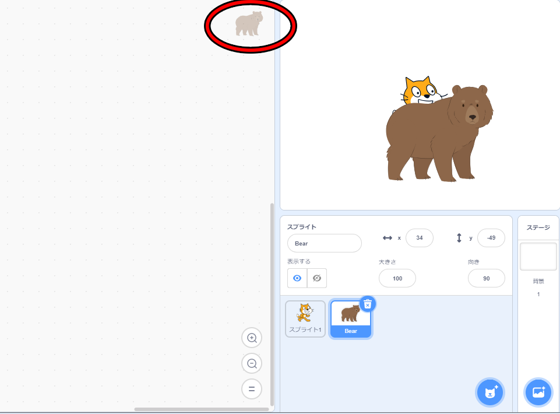This screenshot has width=560, height=414.
Task: Edit the y position field -49
Action: (x=491, y=238)
